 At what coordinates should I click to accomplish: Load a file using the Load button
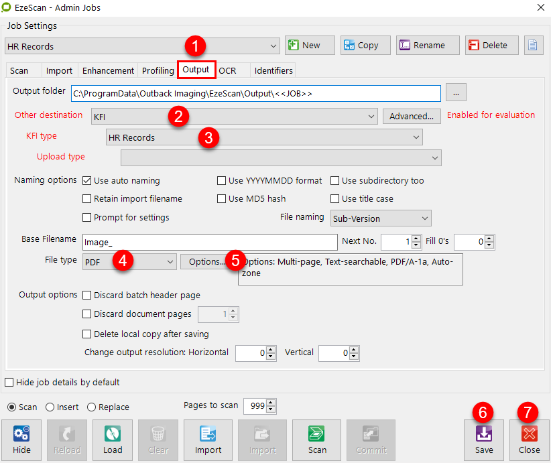[x=113, y=439]
